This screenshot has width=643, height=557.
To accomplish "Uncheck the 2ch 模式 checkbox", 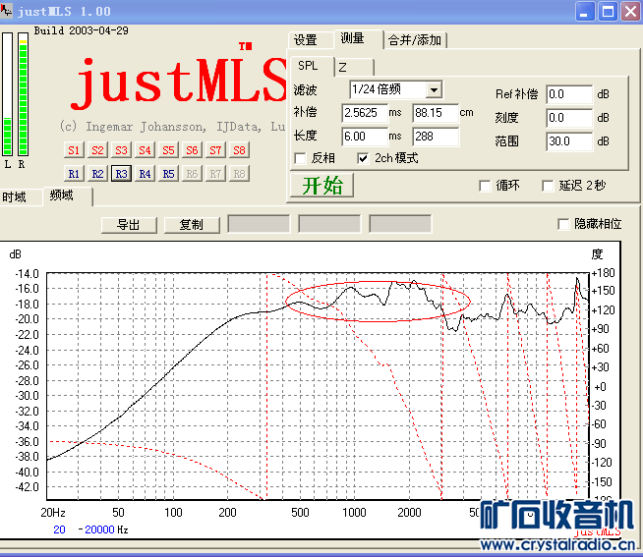I will pos(363,158).
